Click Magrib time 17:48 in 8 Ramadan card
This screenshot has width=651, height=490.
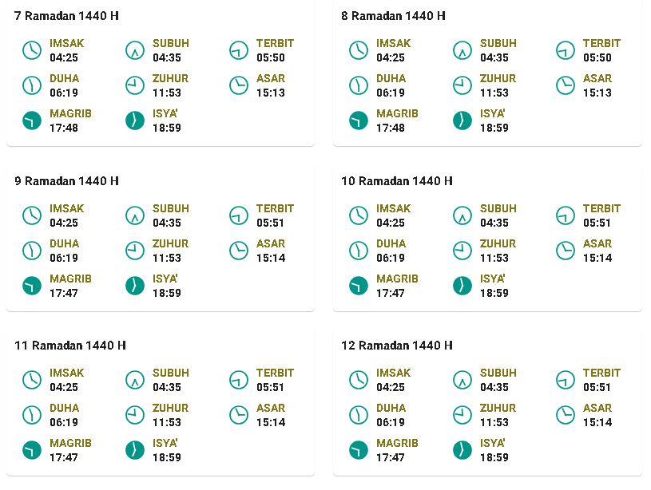pyautogui.click(x=391, y=128)
